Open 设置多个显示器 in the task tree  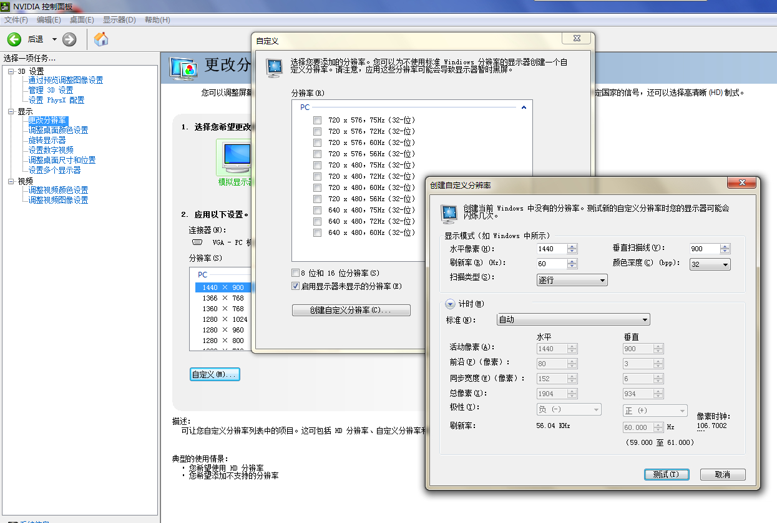click(x=54, y=170)
